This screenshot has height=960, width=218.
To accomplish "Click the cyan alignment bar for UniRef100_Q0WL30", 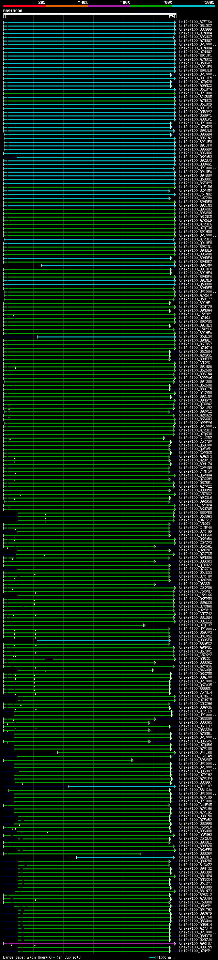I will 107,337.
